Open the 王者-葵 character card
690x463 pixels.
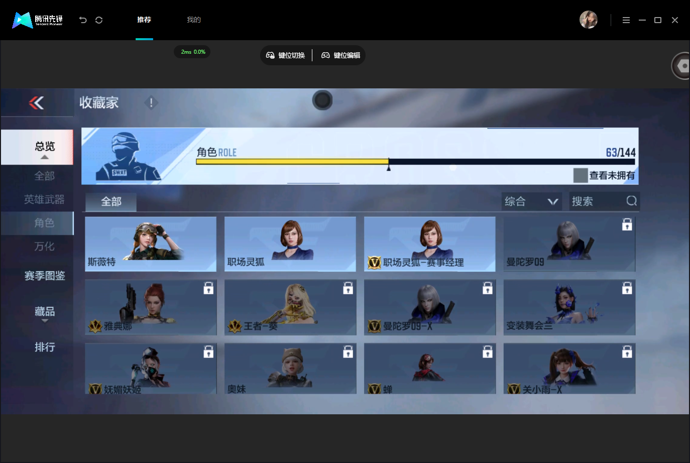(x=290, y=307)
